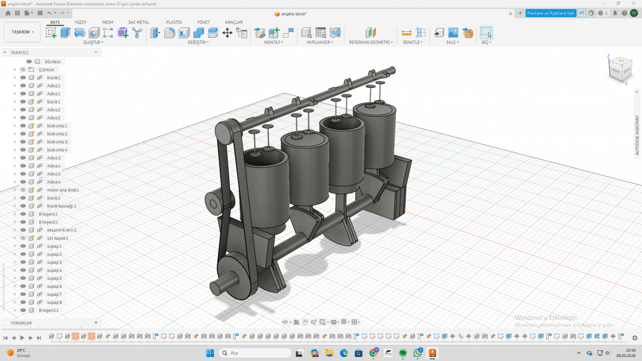Click the FRONT face of the ViewCube

click(616, 70)
